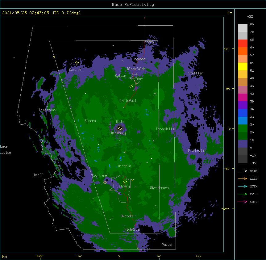The height and width of the screenshot is (260, 266).
Task: Click the blue color swatch at 36 dBZ
Action: [243, 113]
